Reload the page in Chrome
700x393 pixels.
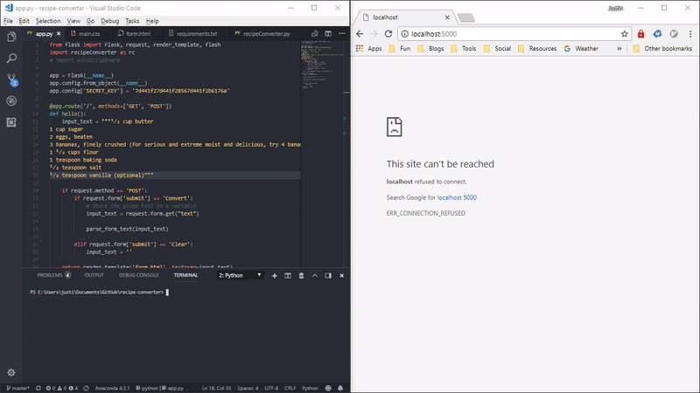(388, 33)
